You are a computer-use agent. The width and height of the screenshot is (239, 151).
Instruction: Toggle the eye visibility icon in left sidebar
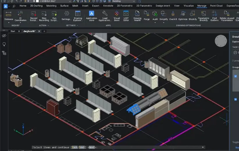point(4,36)
